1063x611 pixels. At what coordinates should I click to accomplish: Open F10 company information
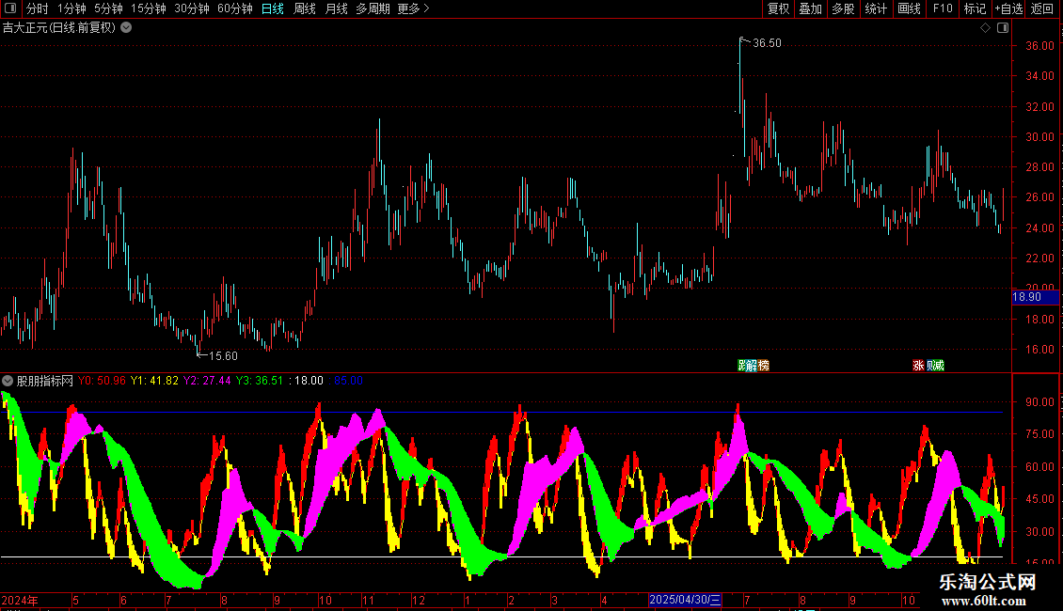click(x=943, y=8)
